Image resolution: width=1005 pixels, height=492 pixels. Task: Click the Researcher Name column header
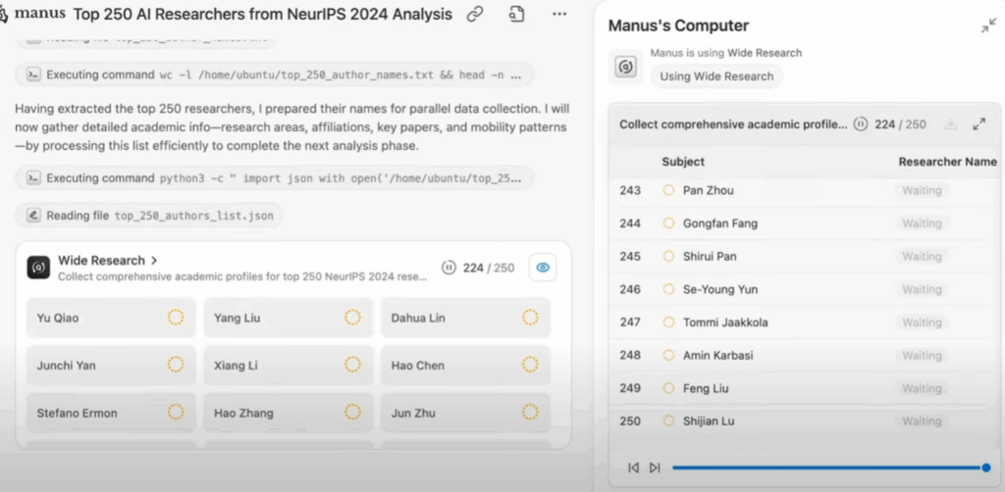pos(947,162)
